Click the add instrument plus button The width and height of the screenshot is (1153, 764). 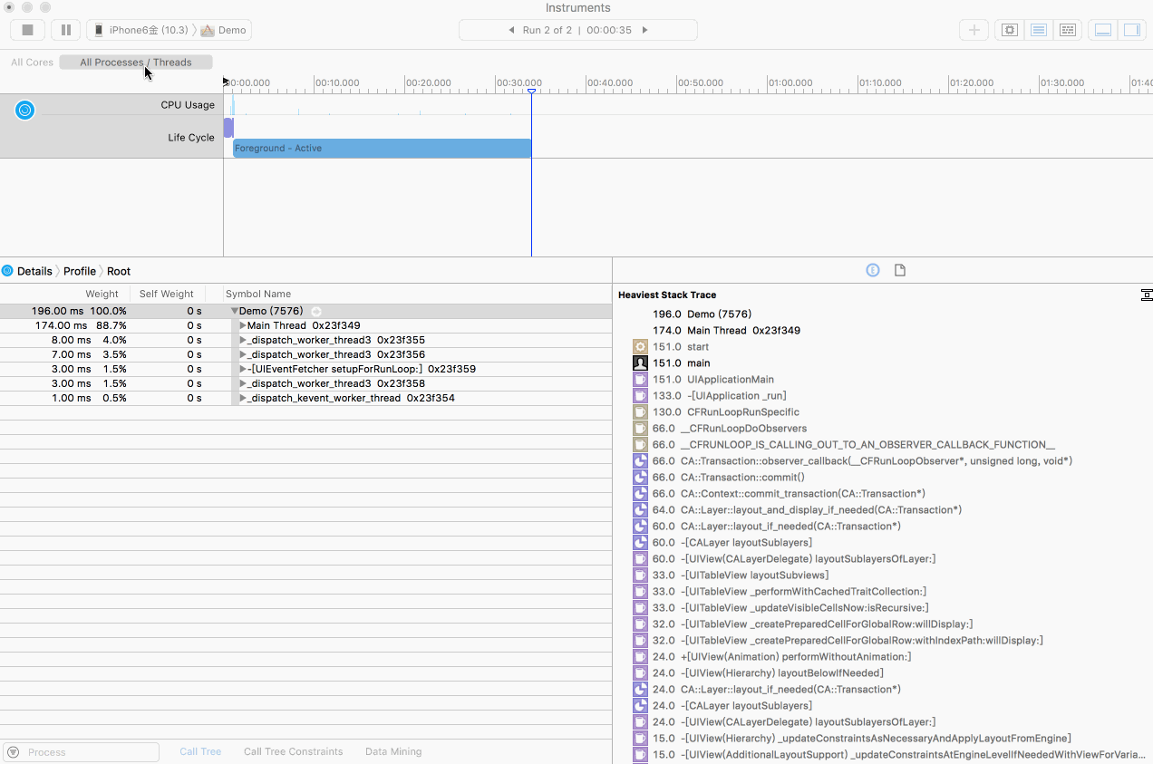pyautogui.click(x=974, y=30)
